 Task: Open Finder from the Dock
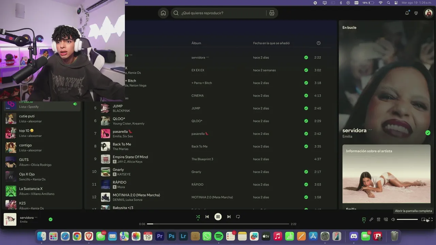point(42,236)
